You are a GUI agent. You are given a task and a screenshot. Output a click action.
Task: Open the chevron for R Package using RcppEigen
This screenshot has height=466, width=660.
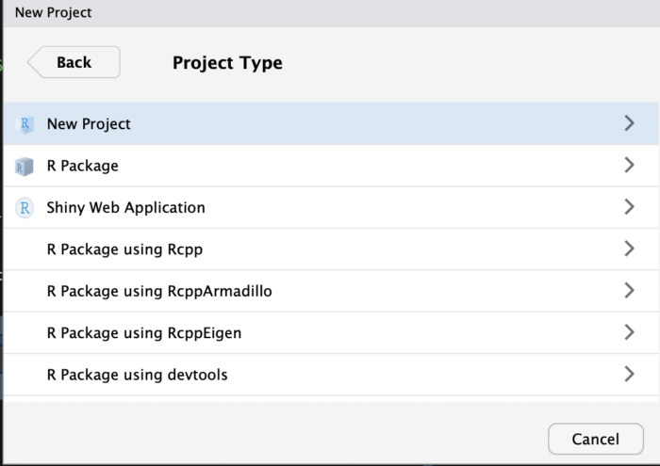(x=629, y=332)
